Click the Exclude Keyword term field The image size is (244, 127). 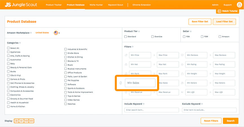[x=209, y=110]
